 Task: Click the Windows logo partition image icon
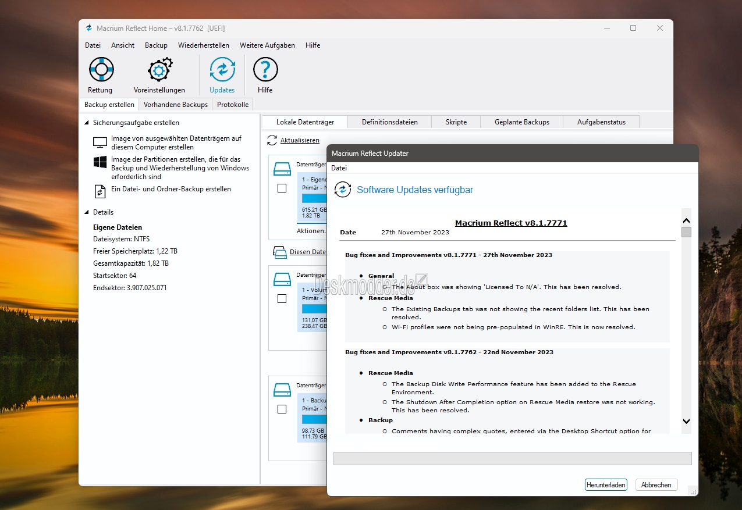coord(100,162)
